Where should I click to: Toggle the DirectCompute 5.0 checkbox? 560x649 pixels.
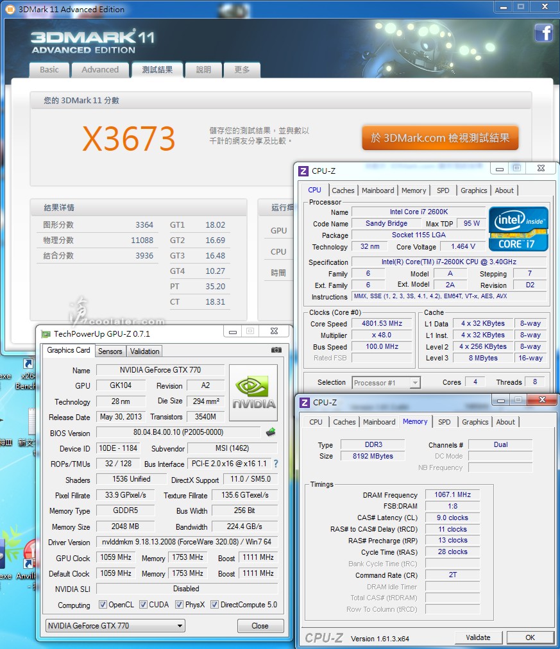coord(214,604)
